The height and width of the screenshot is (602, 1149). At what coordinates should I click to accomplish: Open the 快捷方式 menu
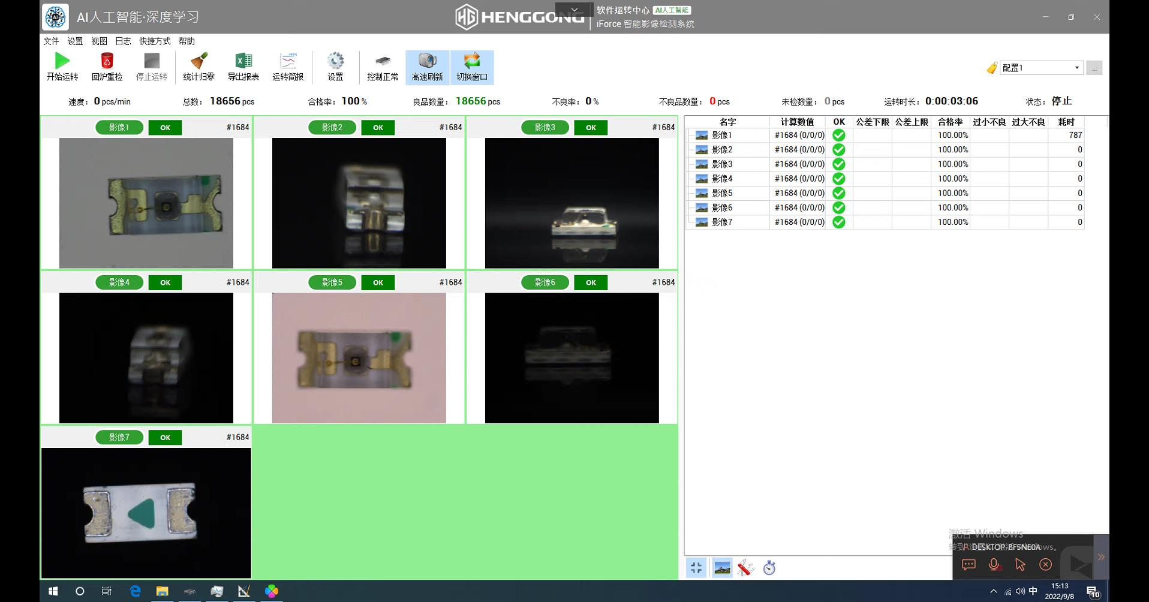click(155, 41)
